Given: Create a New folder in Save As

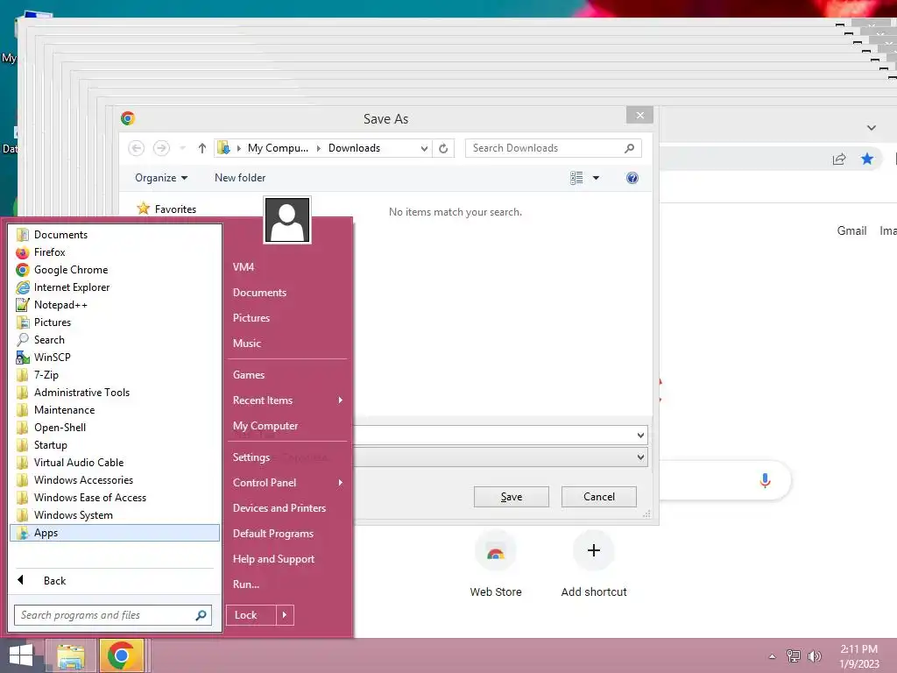Looking at the screenshot, I should 240,178.
